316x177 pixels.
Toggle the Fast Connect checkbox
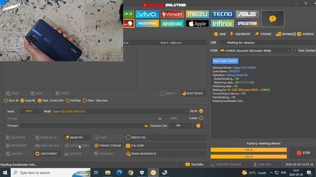click(295, 51)
